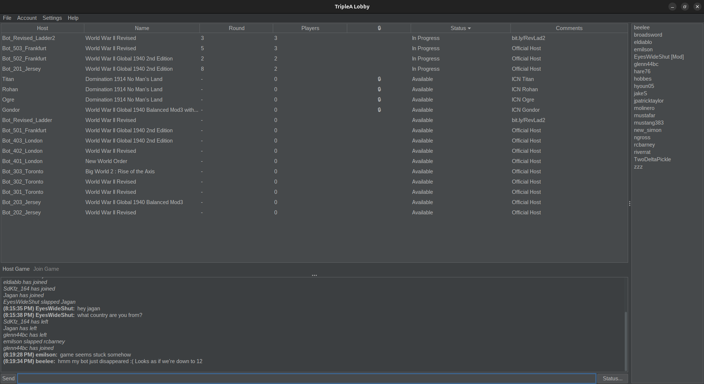This screenshot has width=704, height=384.
Task: Select the Bot_301_Toronto host row
Action: point(314,192)
